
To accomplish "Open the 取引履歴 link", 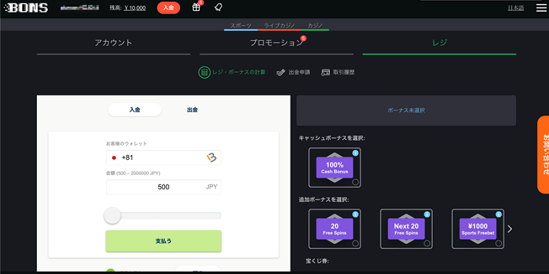I will [x=344, y=72].
